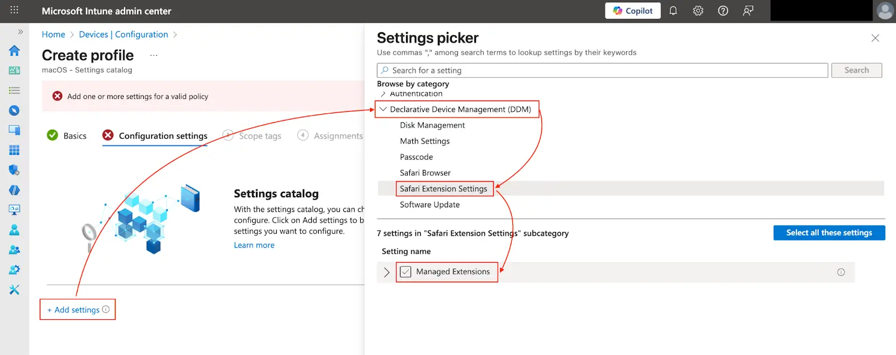Select the Disk Management subcategory

[x=432, y=125]
